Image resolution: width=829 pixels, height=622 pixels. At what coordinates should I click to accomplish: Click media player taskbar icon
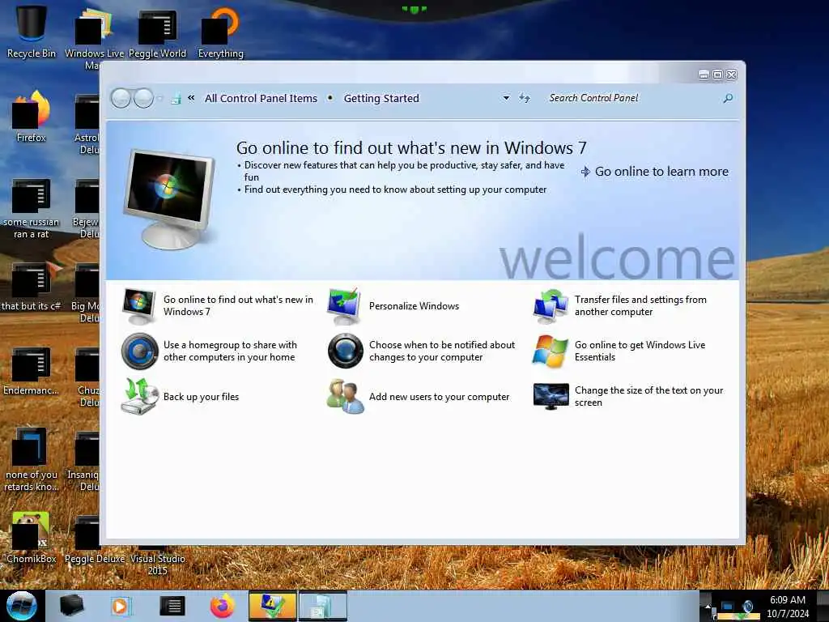tap(120, 606)
